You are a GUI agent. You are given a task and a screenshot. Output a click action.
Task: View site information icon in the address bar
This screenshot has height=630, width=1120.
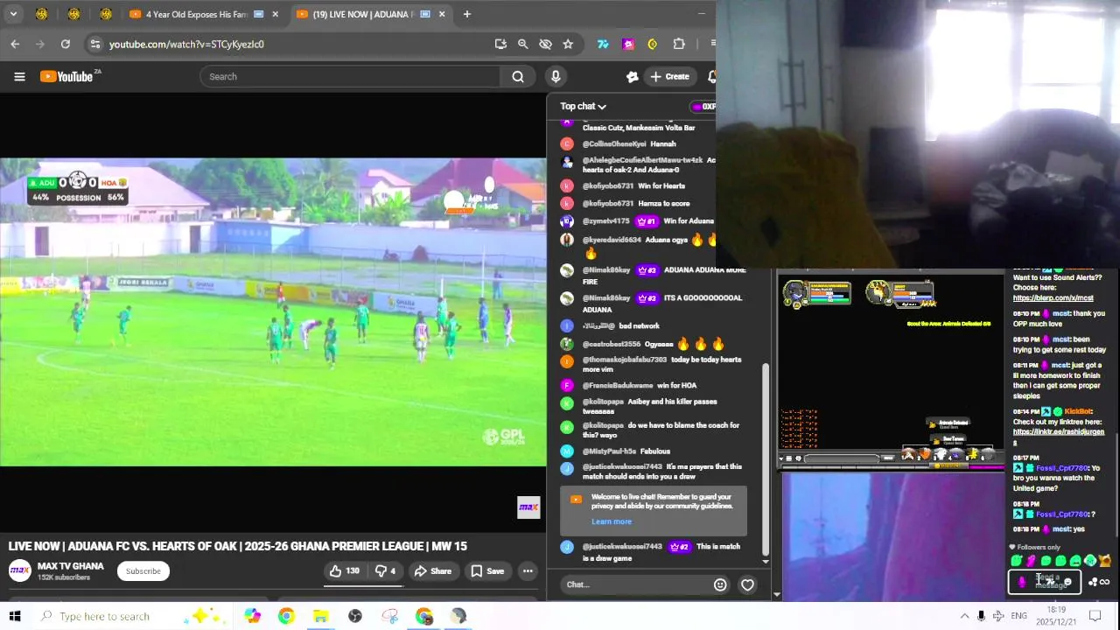(95, 44)
